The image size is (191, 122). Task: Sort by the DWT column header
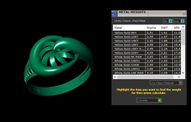166,28
